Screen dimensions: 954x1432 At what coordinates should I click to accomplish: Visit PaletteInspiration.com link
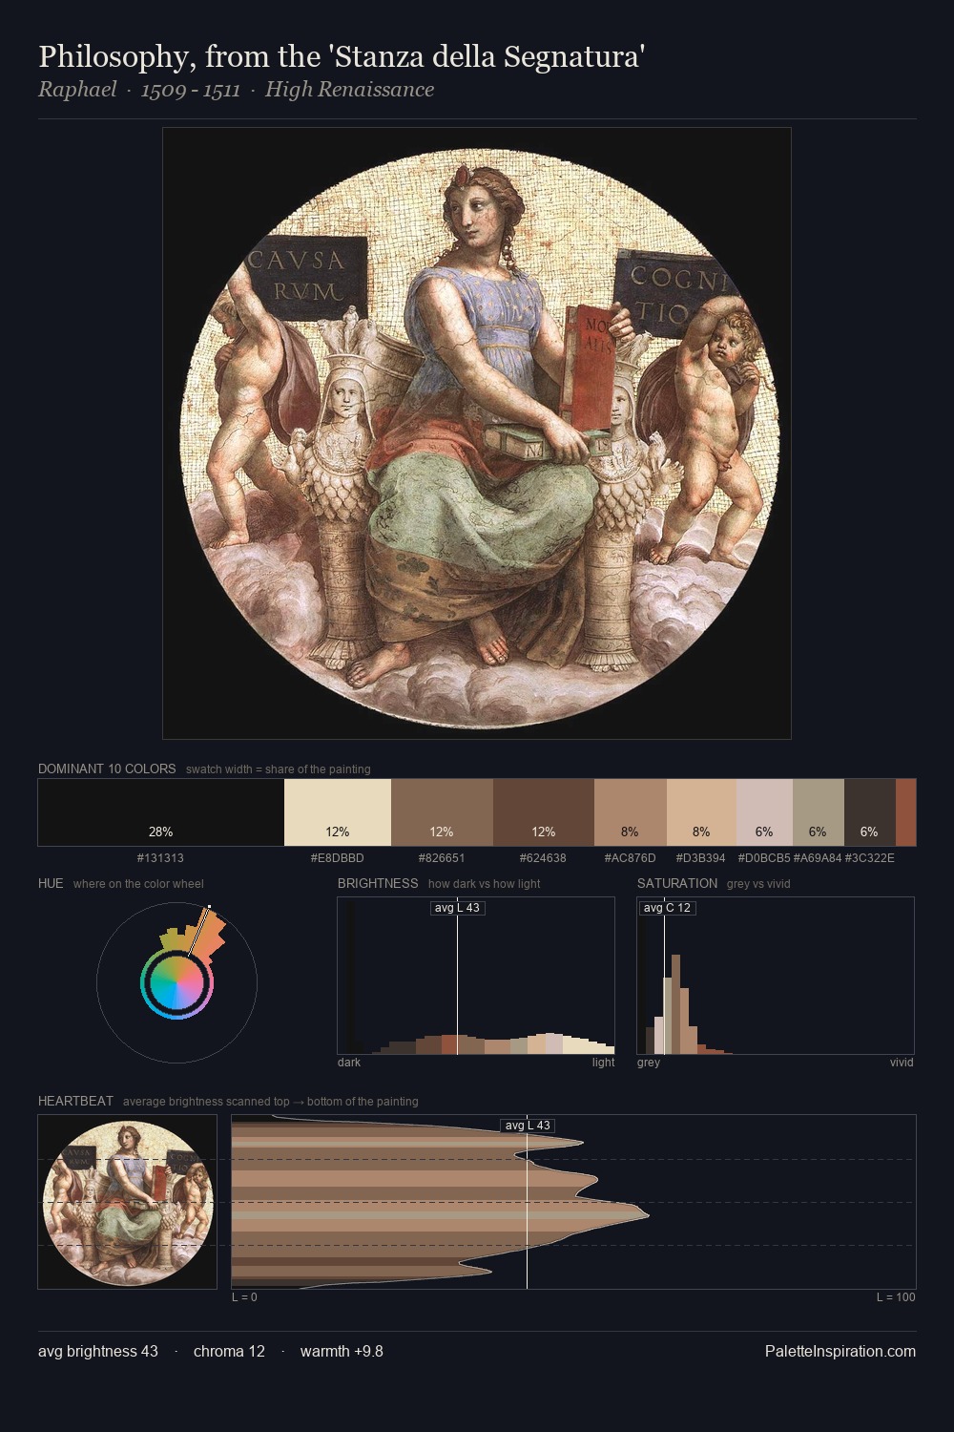point(840,1351)
